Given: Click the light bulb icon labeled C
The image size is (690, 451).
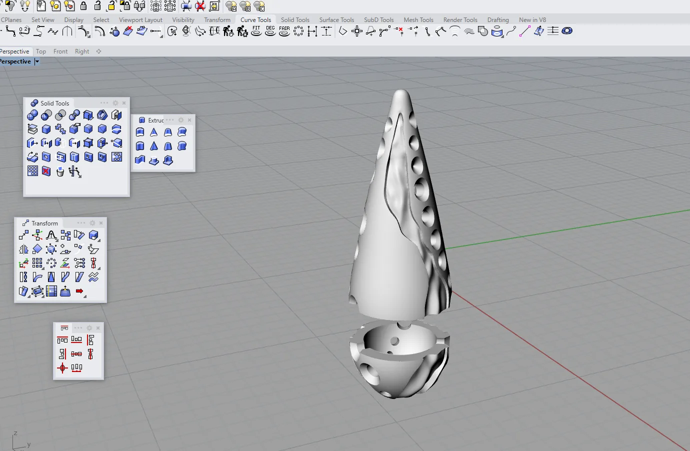Looking at the screenshot, I should pyautogui.click(x=259, y=6).
